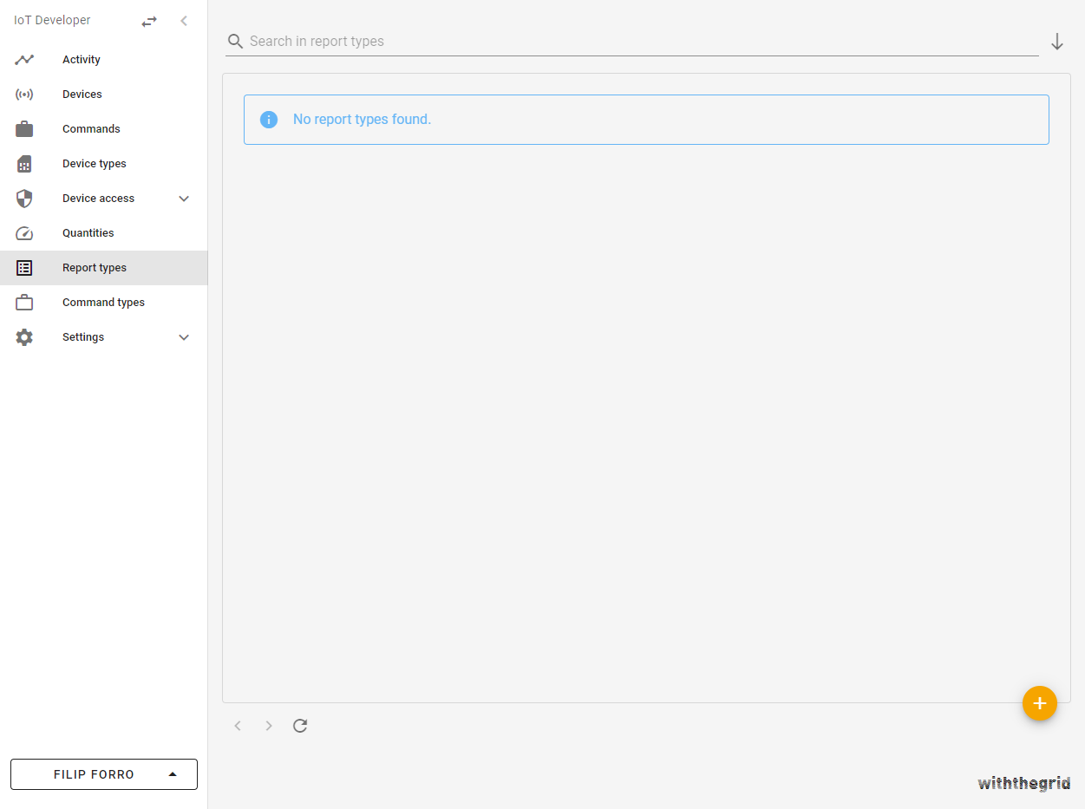
Task: Click the Report types list icon
Action: pos(23,267)
